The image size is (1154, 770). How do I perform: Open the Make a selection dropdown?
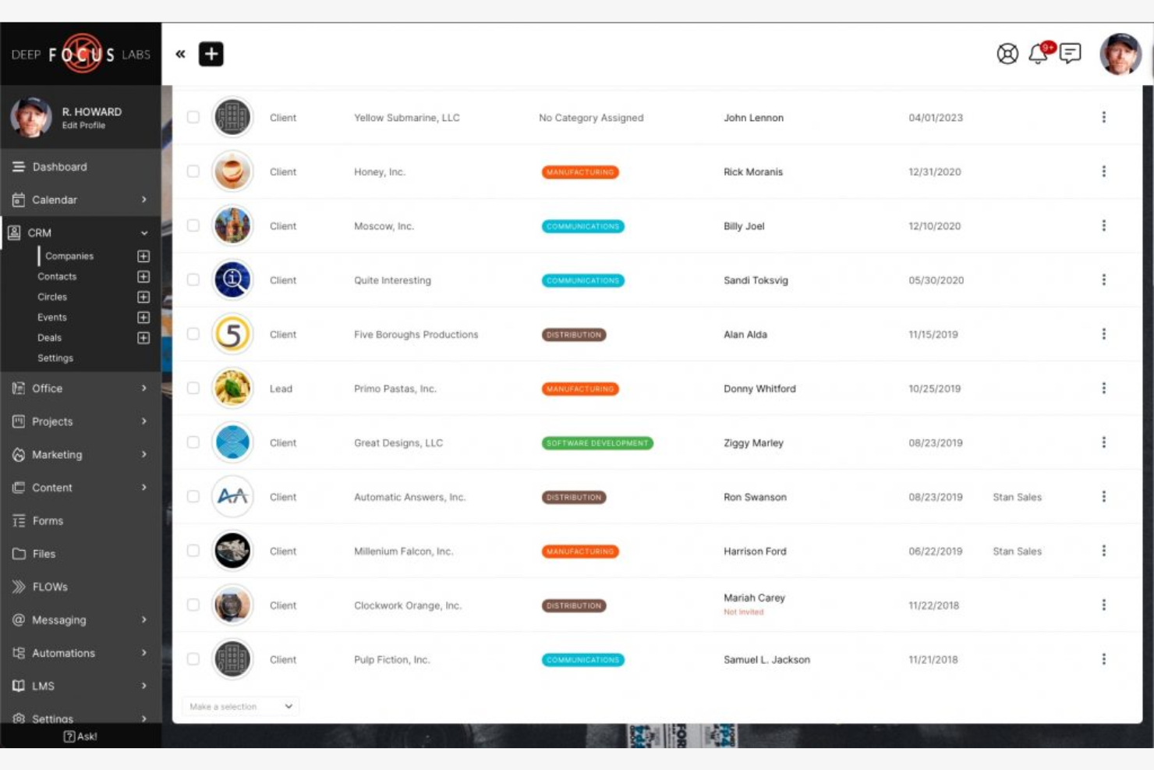click(239, 706)
